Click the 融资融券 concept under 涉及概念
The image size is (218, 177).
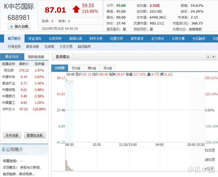coord(9,174)
